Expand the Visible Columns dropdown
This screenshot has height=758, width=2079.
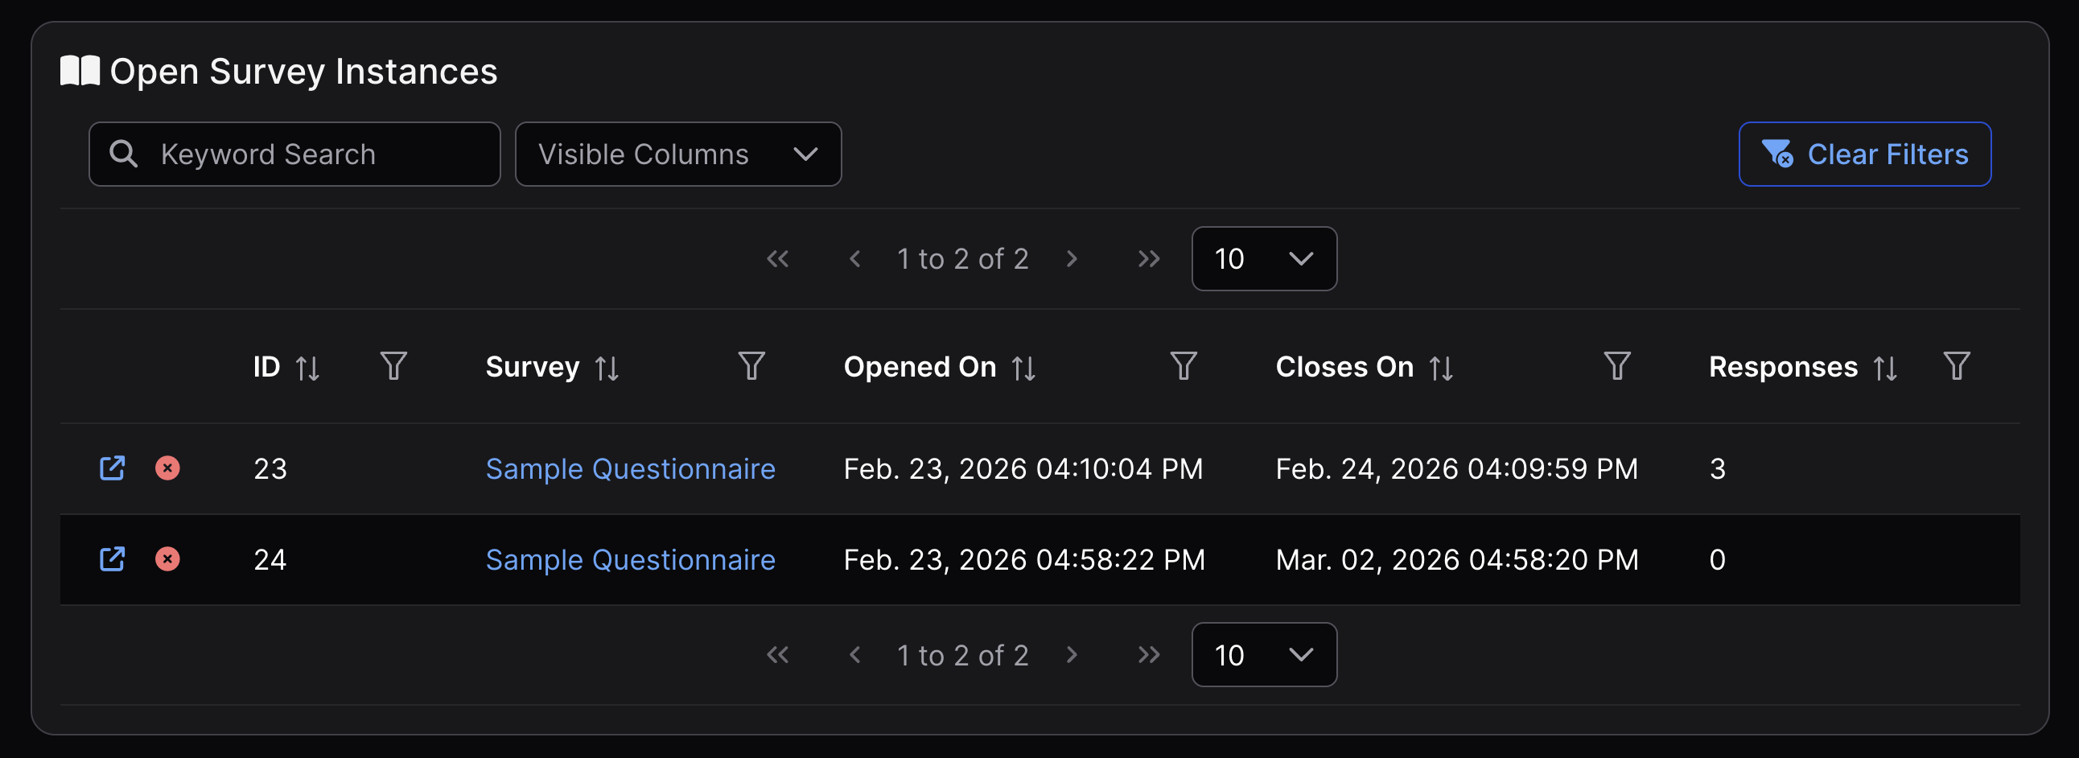pyautogui.click(x=678, y=154)
